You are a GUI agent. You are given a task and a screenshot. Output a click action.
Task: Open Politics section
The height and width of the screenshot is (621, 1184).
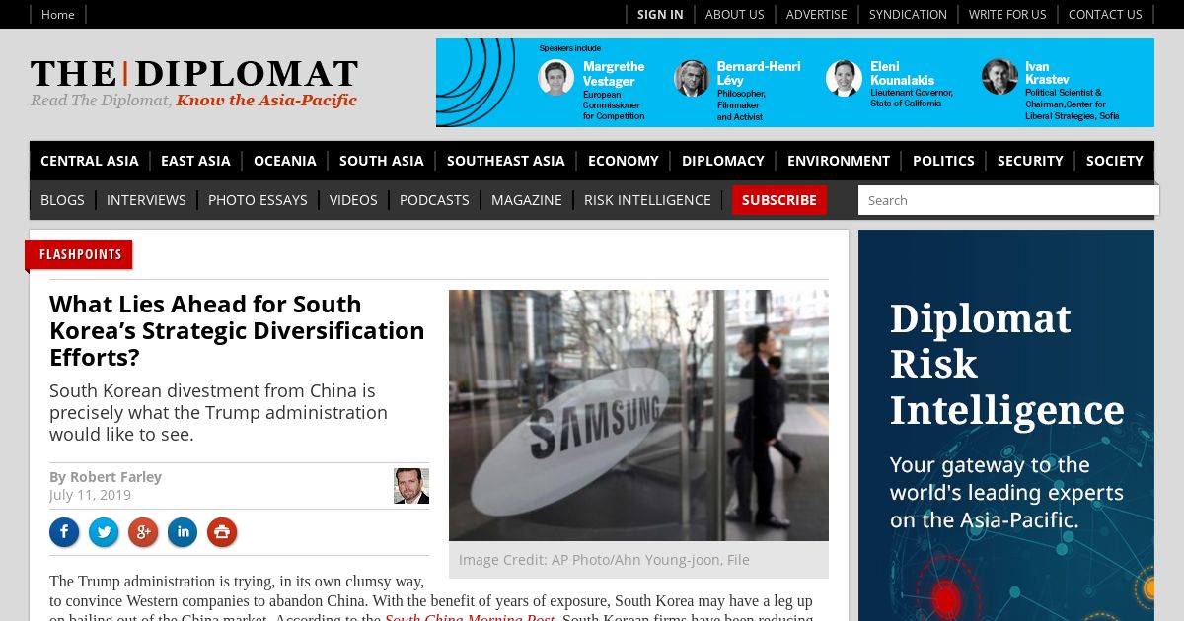[x=943, y=161]
